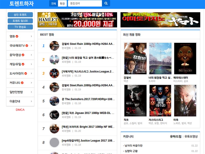Image resolution: width=205 pixels, height=154 pixels.
Task: Click the round thumbnail of rank 4 강철비
Action: pos(54,87)
